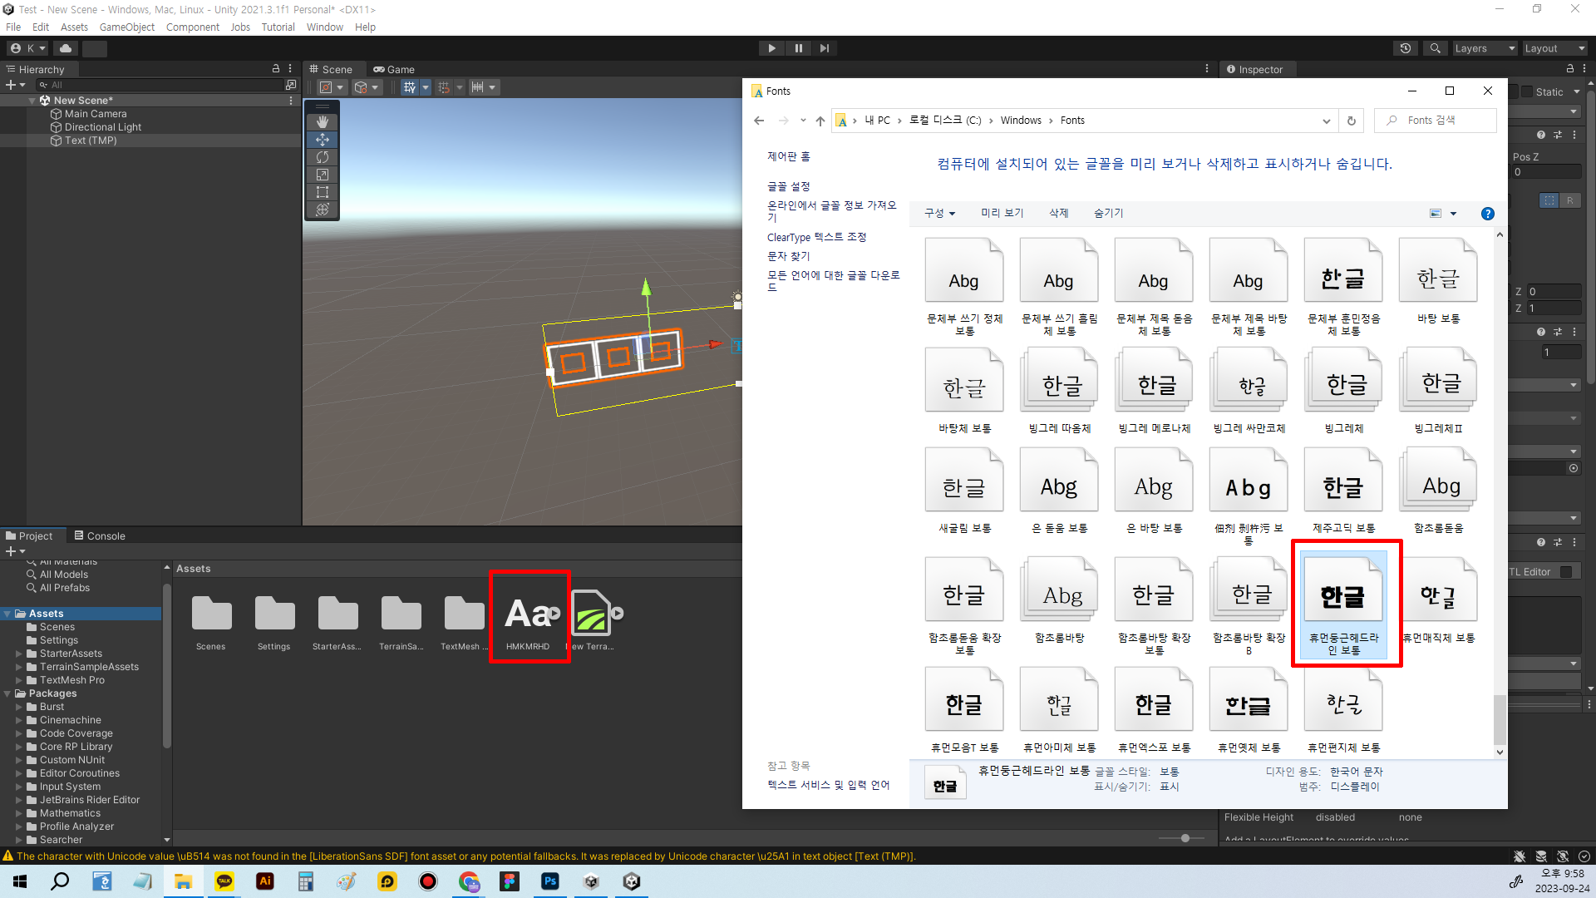1596x898 pixels.
Task: Collapse New Scene in Hierarchy
Action: (32, 101)
